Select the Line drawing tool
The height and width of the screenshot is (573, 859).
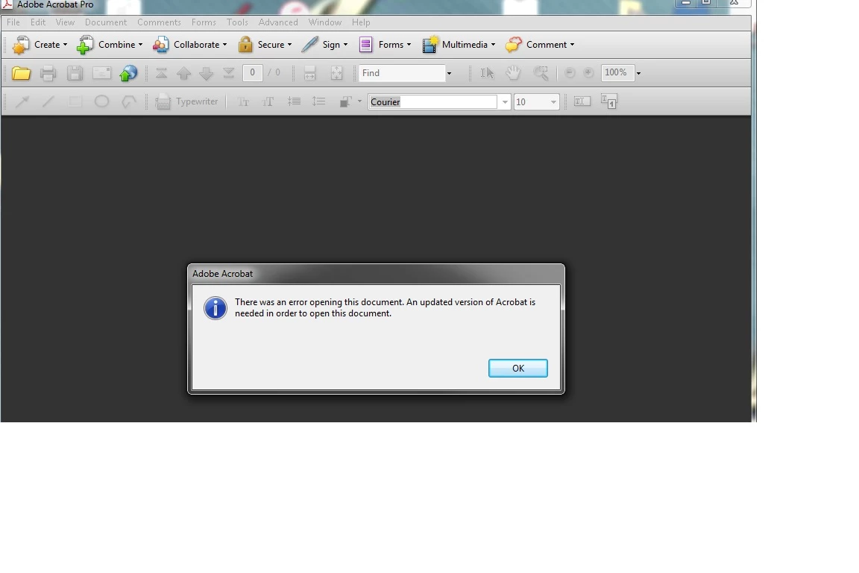(x=48, y=101)
